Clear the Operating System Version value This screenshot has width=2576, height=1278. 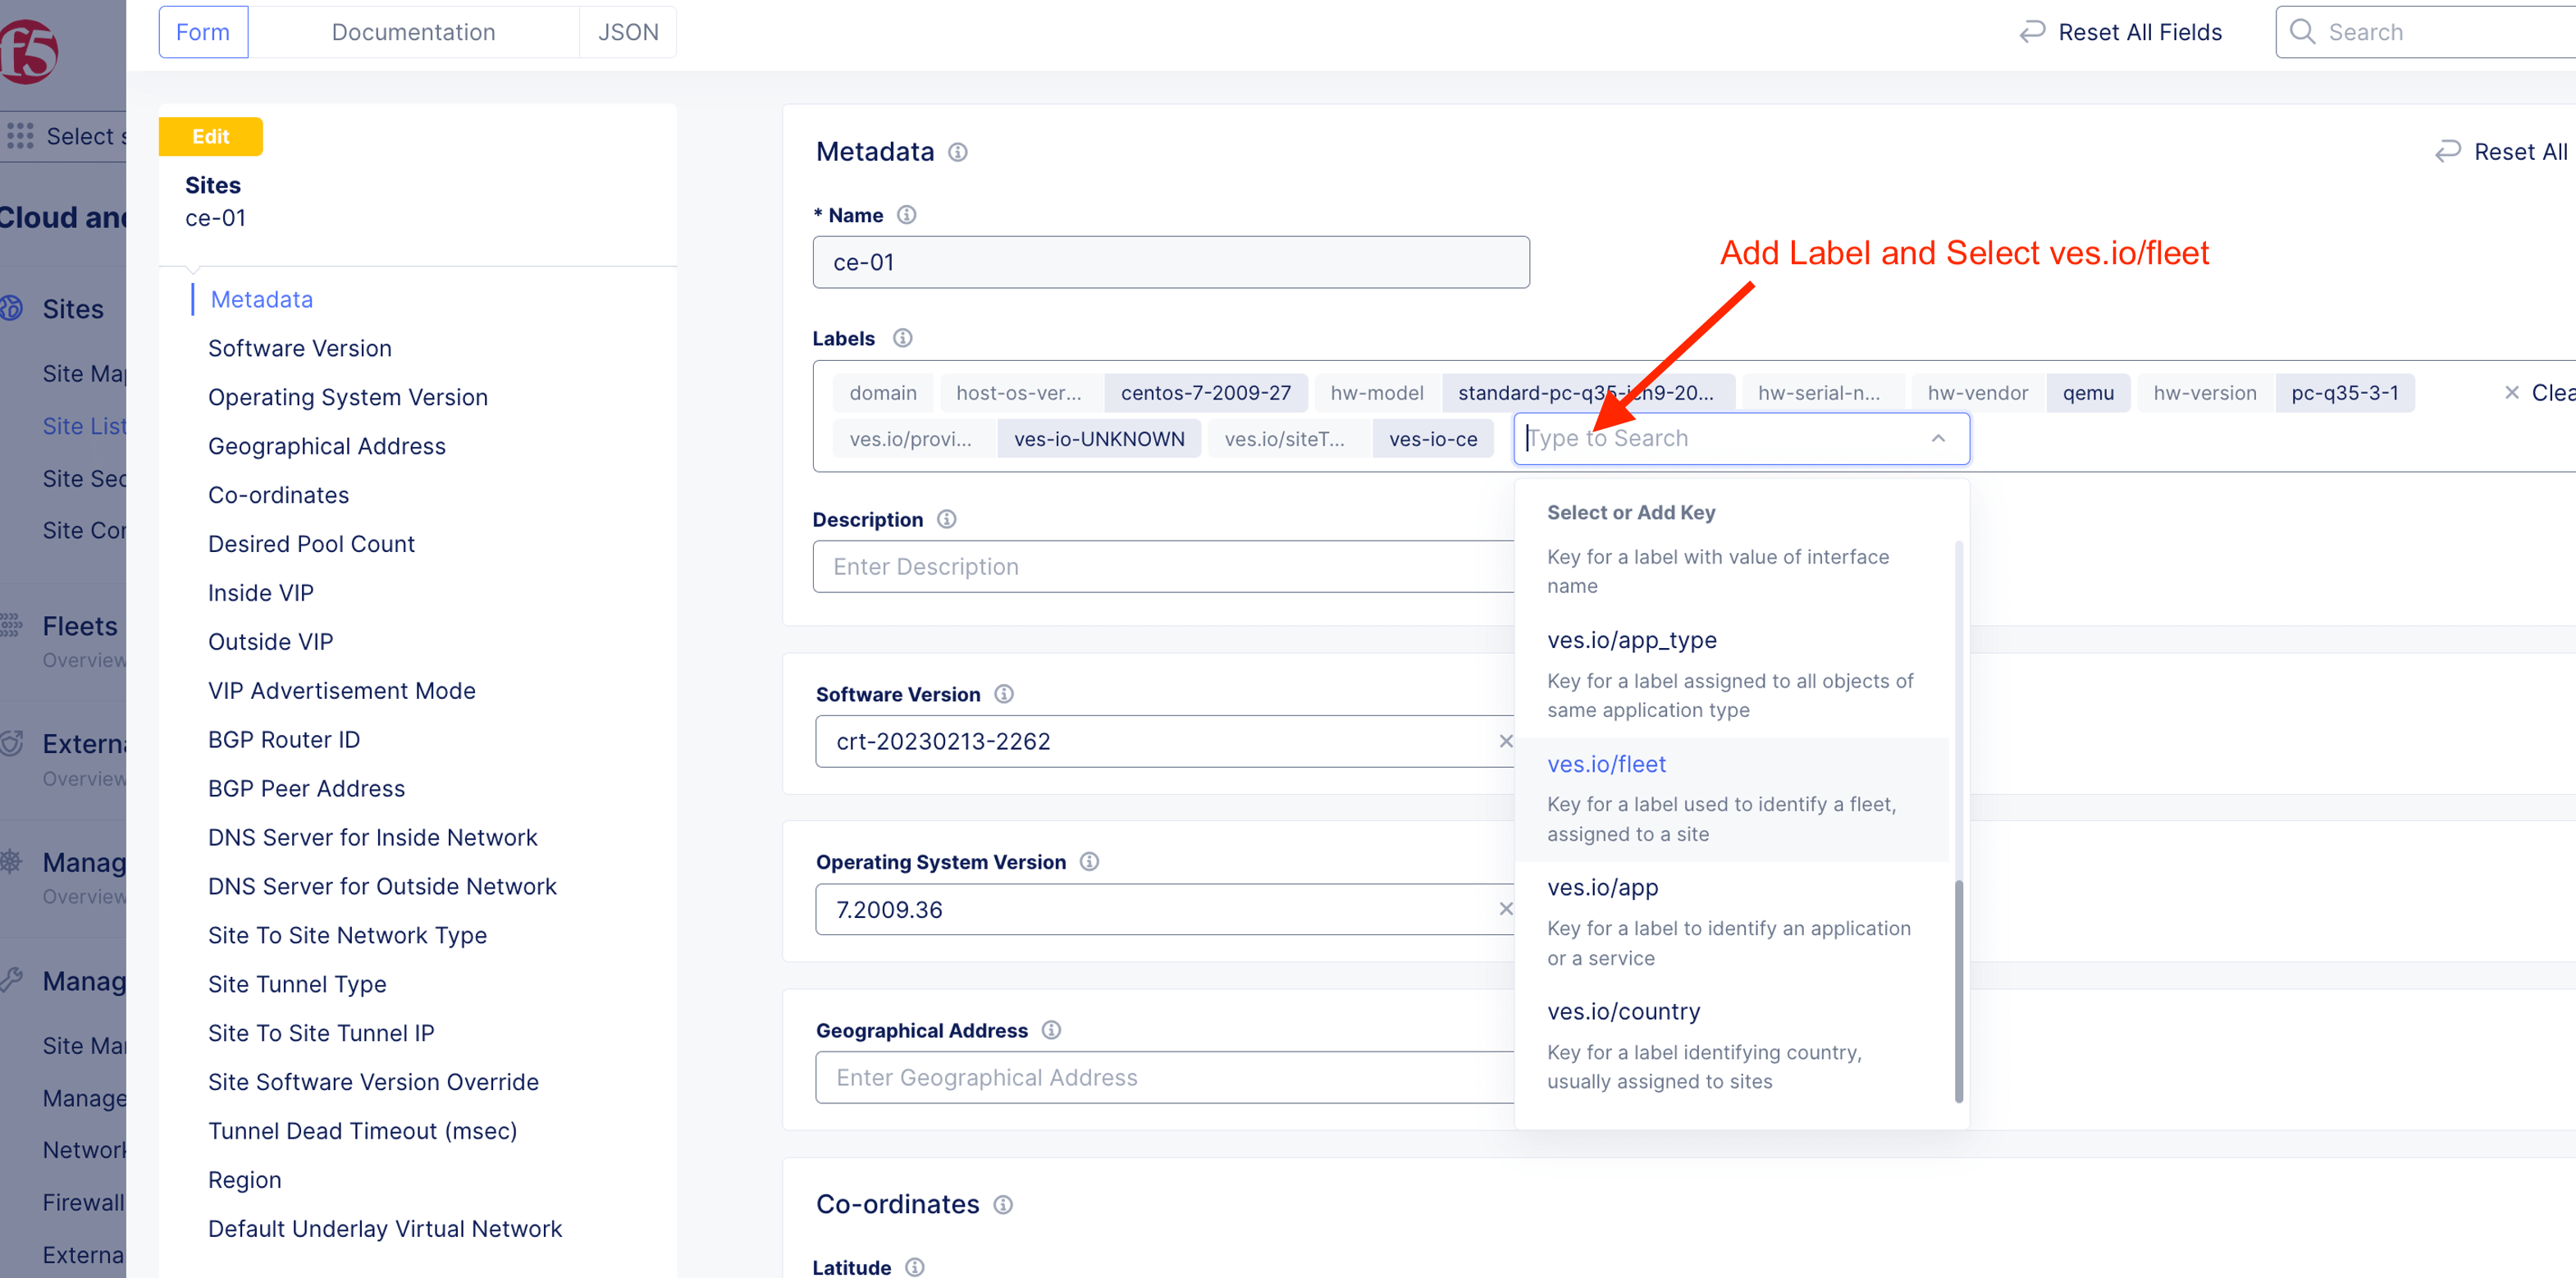[x=1505, y=909]
